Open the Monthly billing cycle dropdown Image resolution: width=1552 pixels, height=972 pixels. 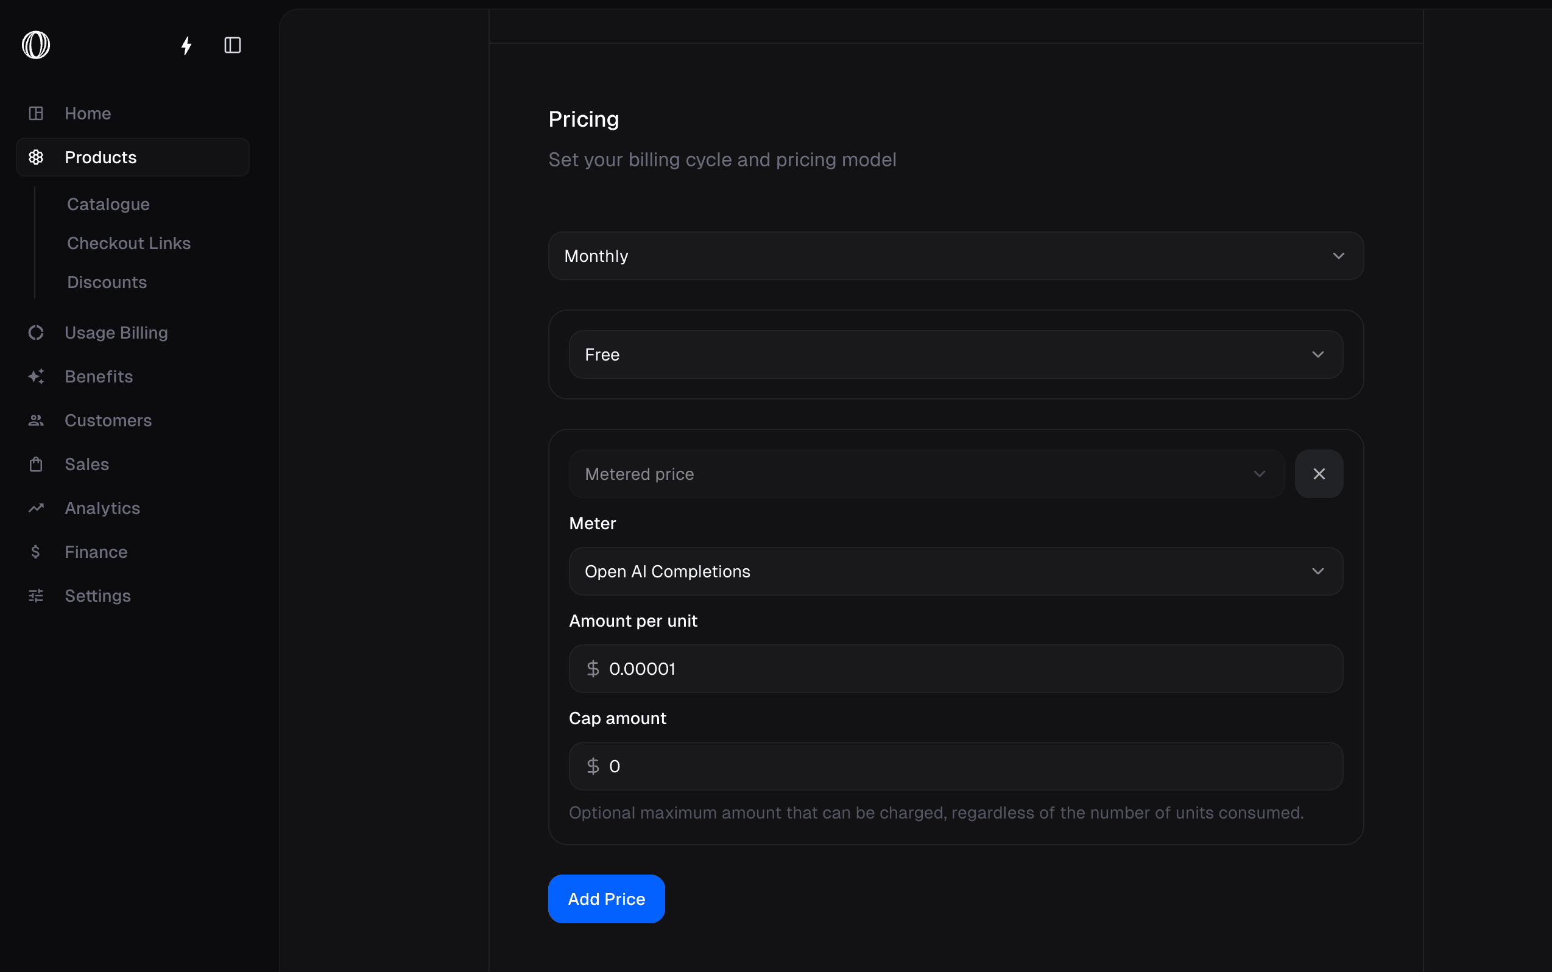[x=955, y=256]
